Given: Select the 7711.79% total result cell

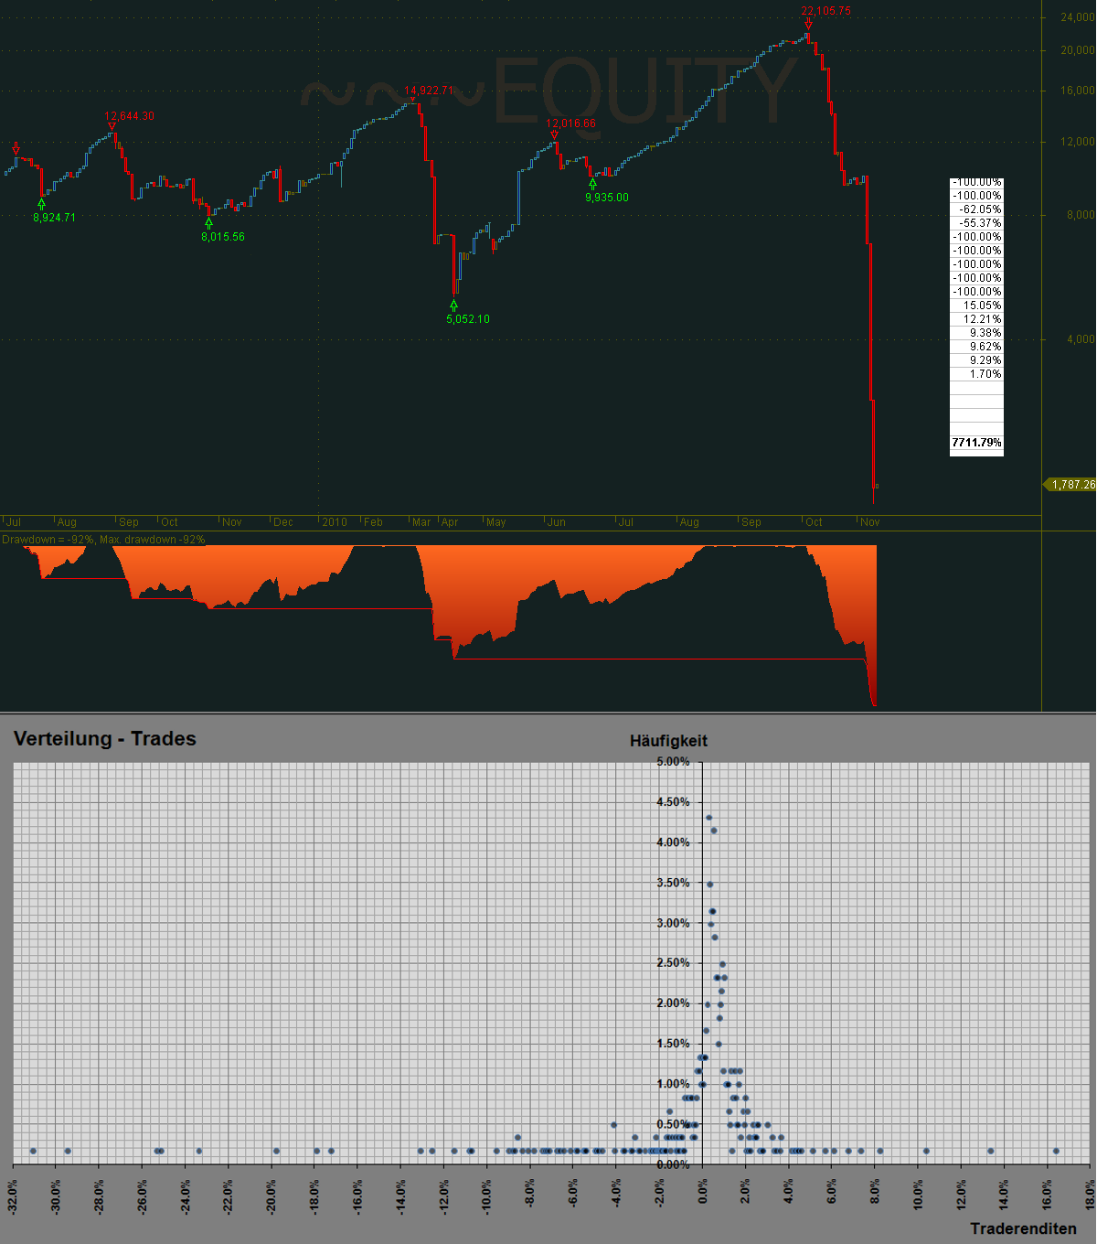Looking at the screenshot, I should point(976,442).
